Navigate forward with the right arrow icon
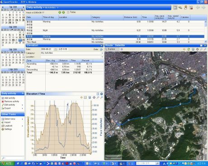 pyautogui.click(x=203, y=8)
